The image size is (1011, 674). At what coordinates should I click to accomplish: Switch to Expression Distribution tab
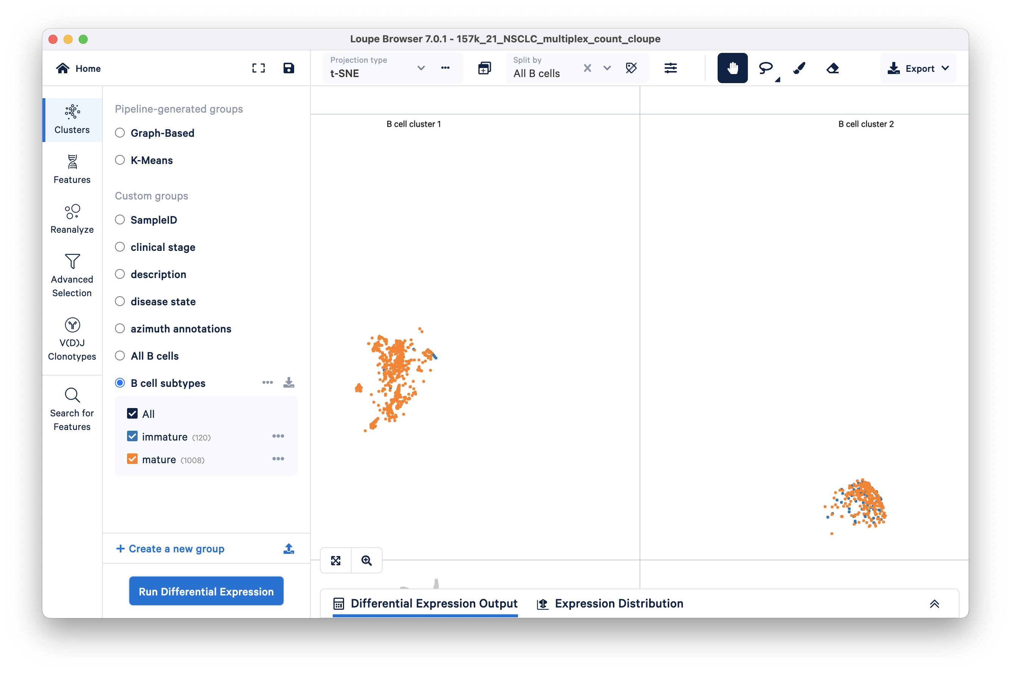click(x=609, y=603)
